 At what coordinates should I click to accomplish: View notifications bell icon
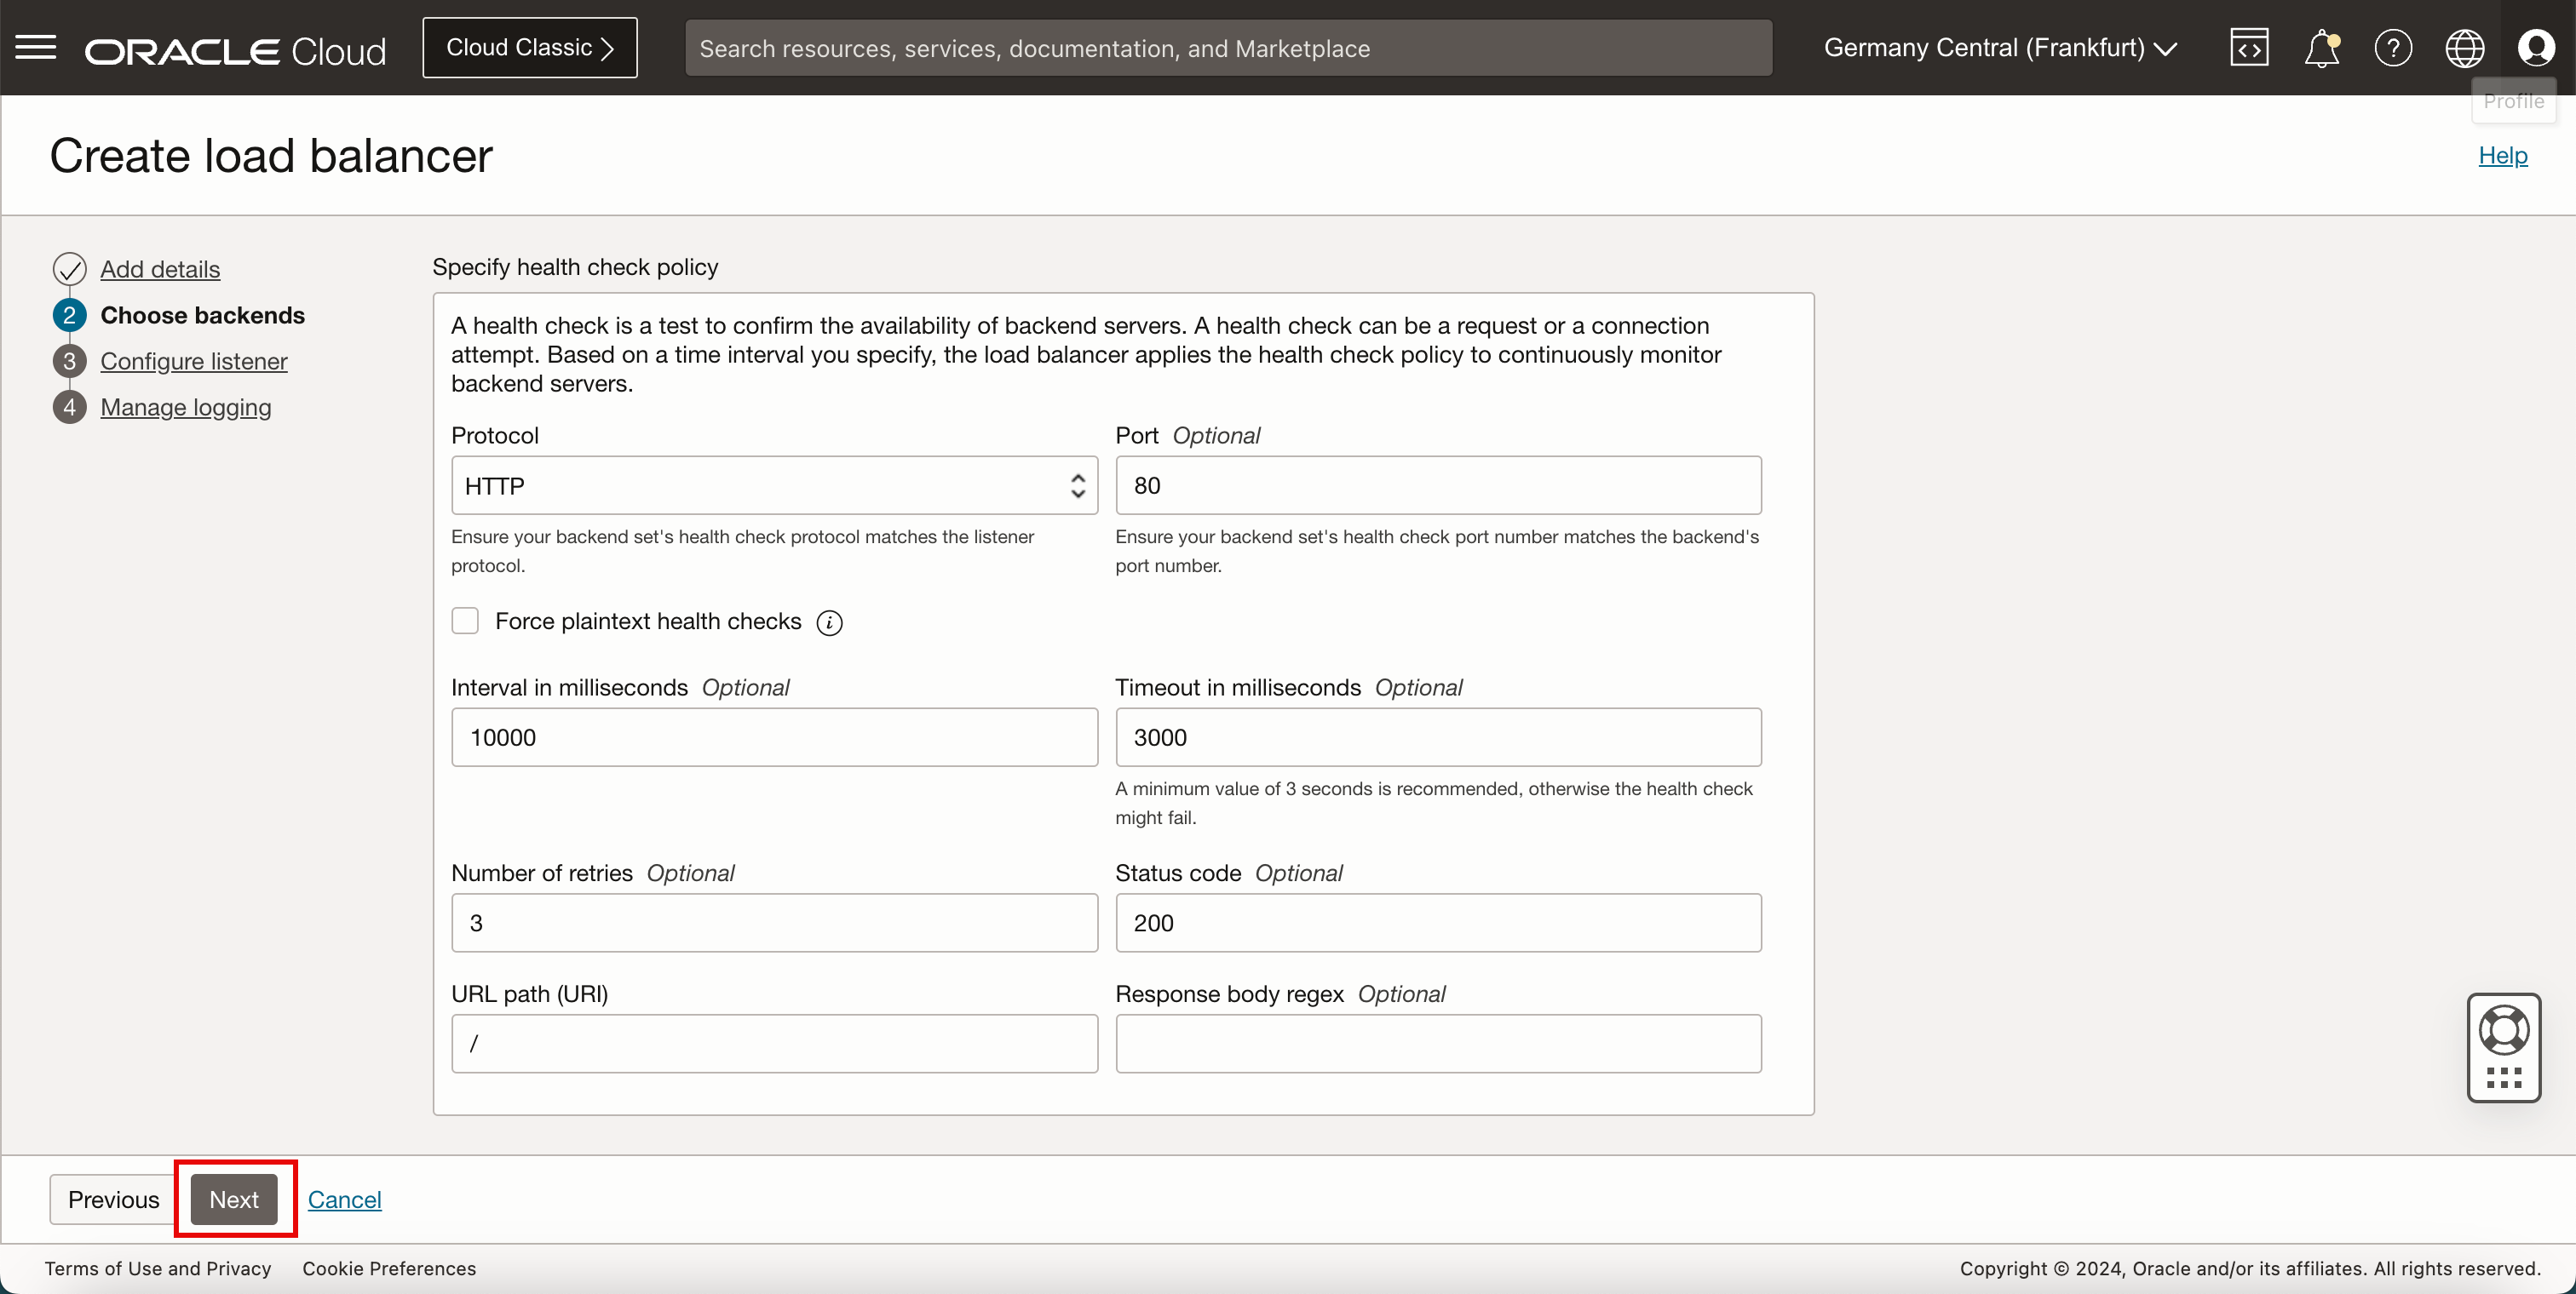point(2321,48)
